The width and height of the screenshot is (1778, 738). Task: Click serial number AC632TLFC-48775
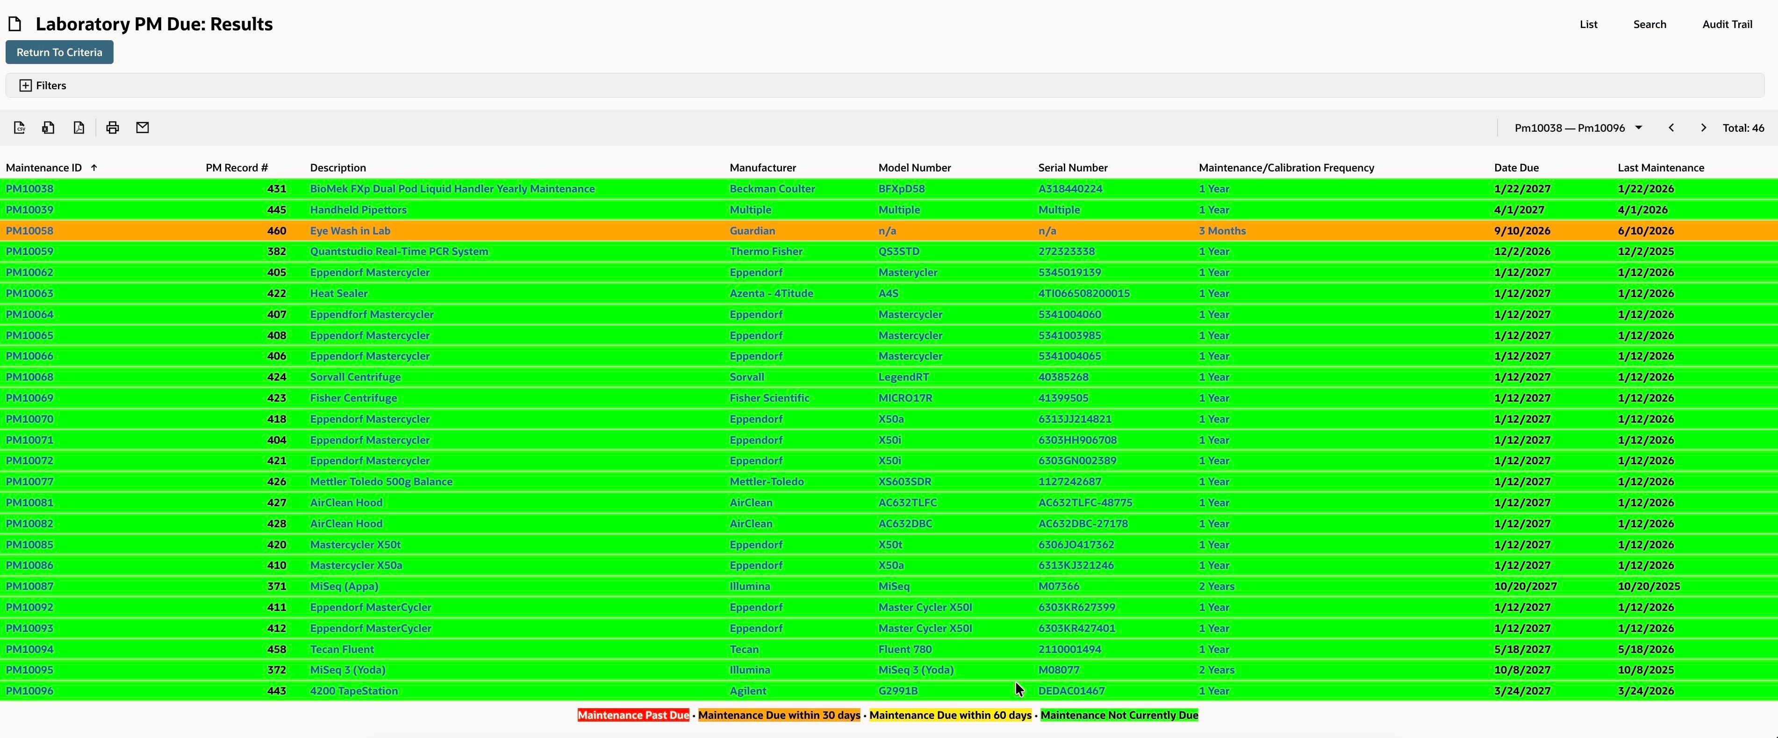[1086, 502]
